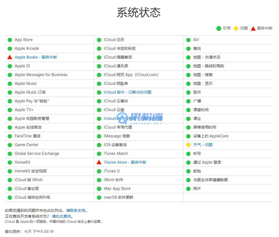Select the Apple 在线商店 entry
The height and width of the screenshot is (237, 279).
point(28,127)
